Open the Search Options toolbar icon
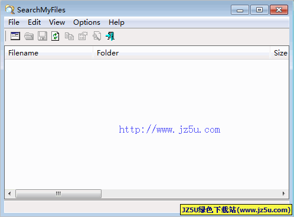Screen dimensions: 294x217 (x=15, y=36)
